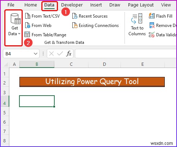Open Recent Sources
Image resolution: width=177 pixels, height=147 pixels.
pos(90,16)
